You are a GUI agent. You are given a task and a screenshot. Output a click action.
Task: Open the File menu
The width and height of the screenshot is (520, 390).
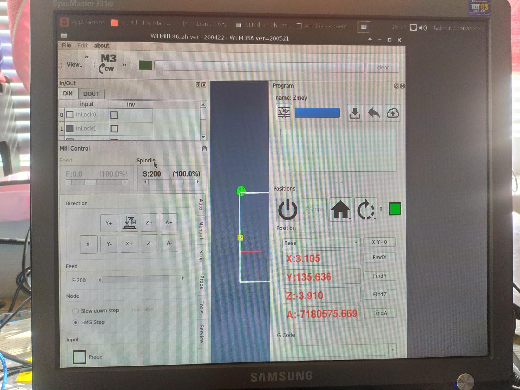point(66,45)
